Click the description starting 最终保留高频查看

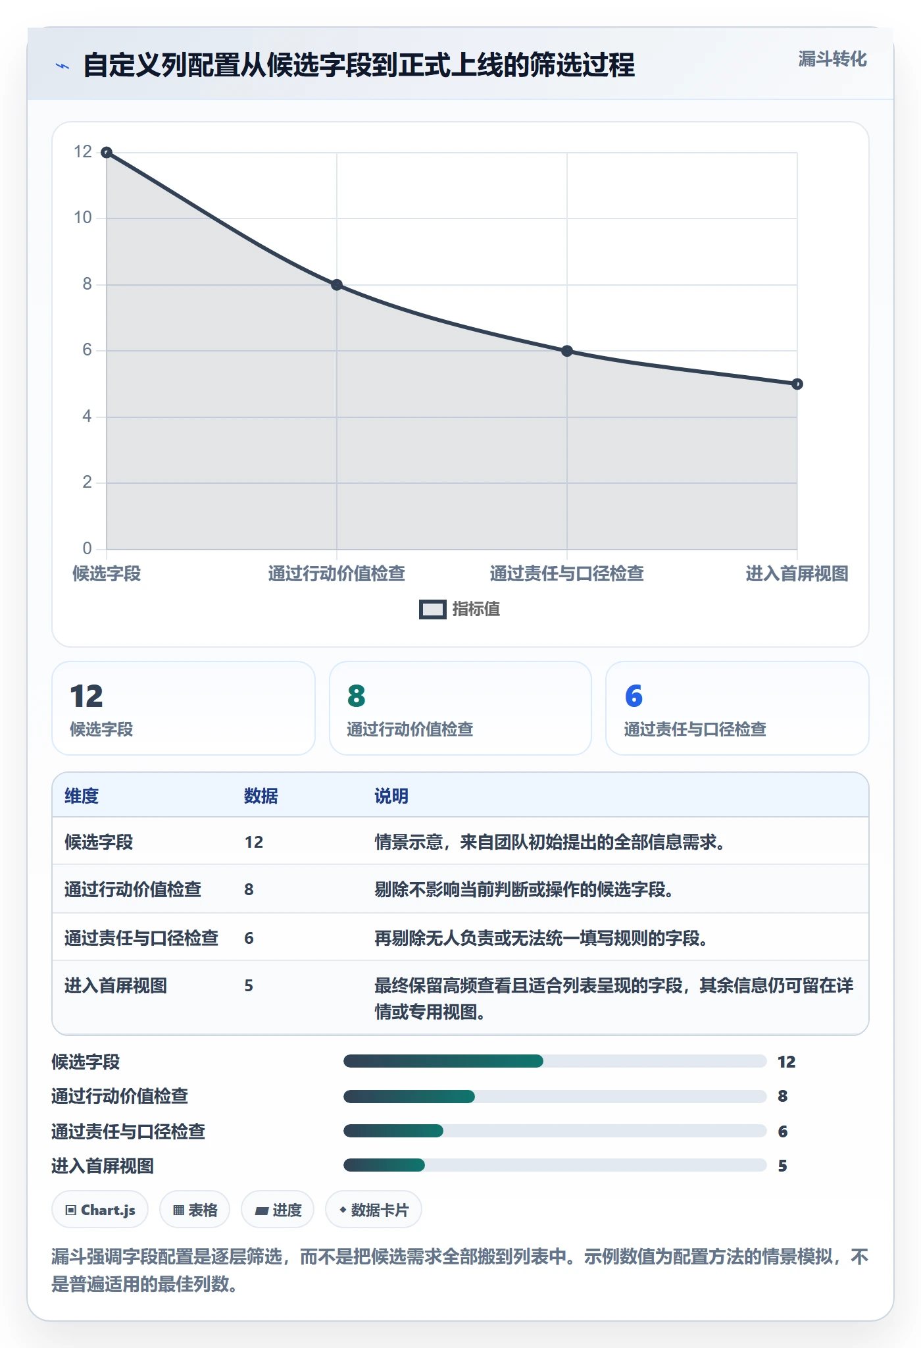pos(614,998)
